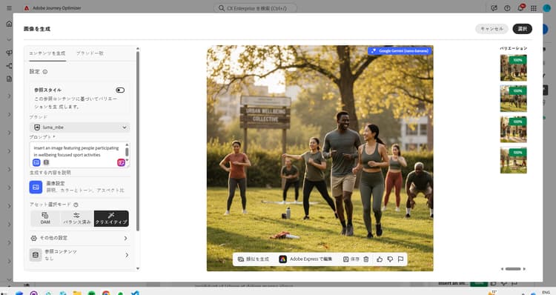Click the Adobe Journey Optimizer logo
The height and width of the screenshot is (295, 556).
click(27, 8)
